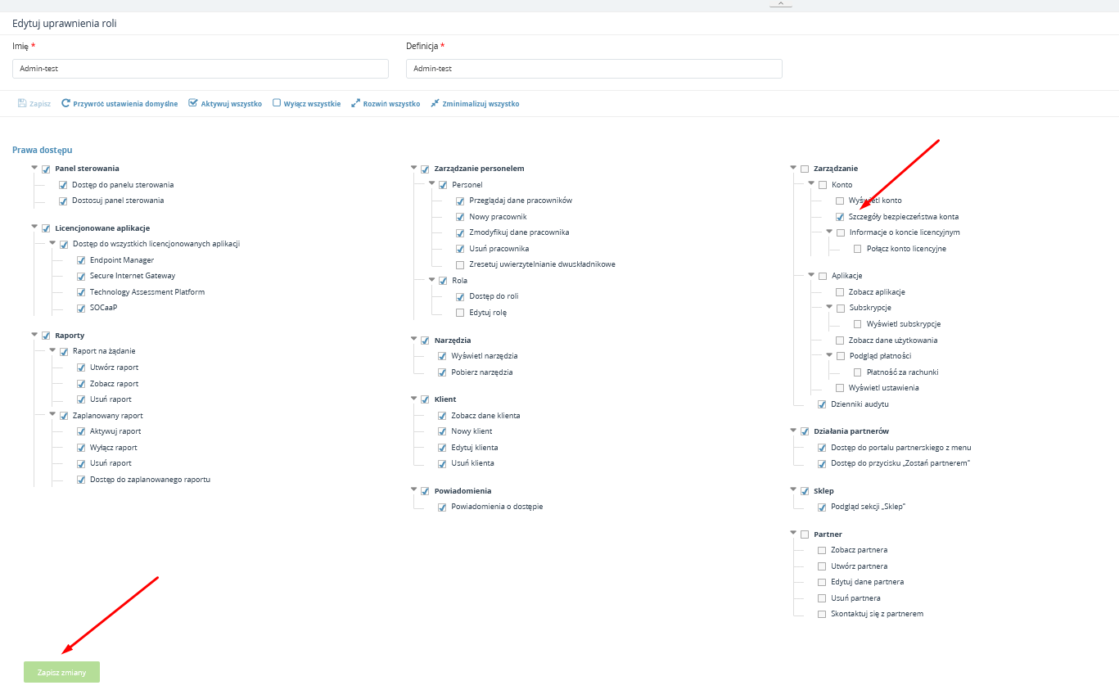Check the Wyświetl konto checkbox
The height and width of the screenshot is (690, 1119).
840,201
